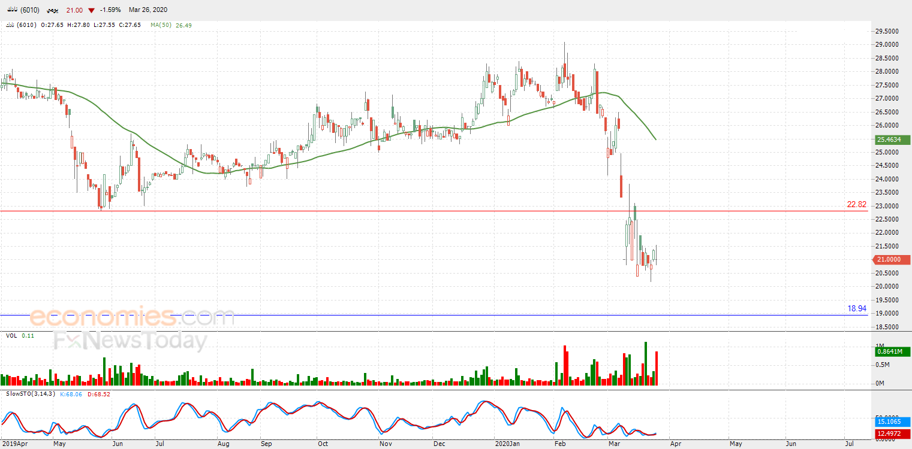Click the Jul label at the time axis end
This screenshot has height=449, width=912.
click(849, 444)
